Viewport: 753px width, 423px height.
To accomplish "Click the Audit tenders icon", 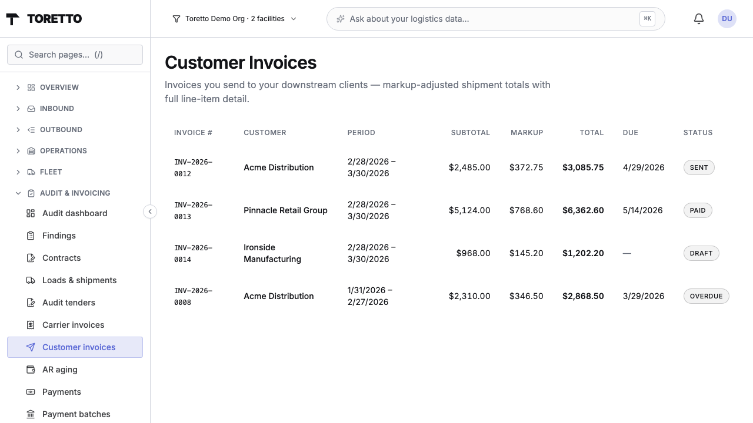I will 31,303.
